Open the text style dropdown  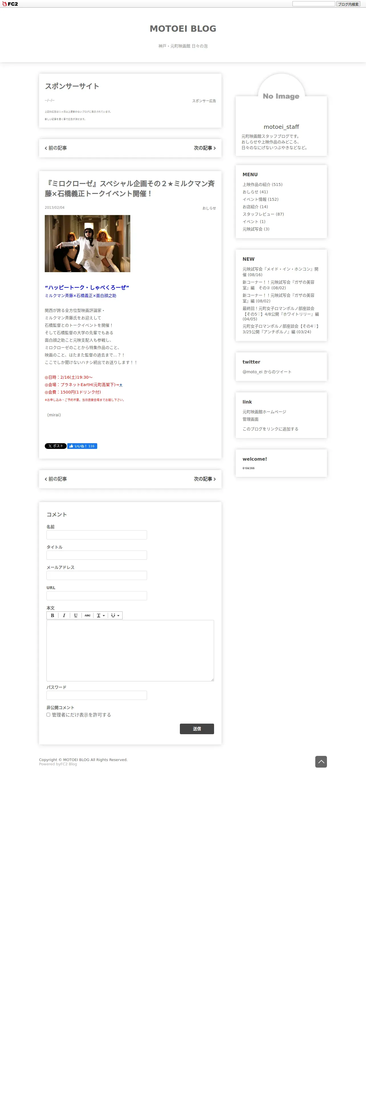tap(101, 615)
